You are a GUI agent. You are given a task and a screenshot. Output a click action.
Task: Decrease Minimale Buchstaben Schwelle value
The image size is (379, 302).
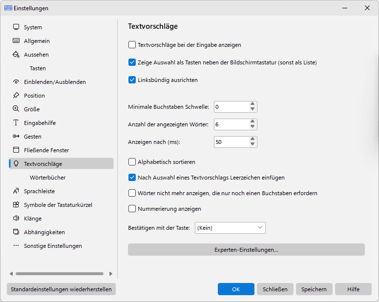coord(253,109)
